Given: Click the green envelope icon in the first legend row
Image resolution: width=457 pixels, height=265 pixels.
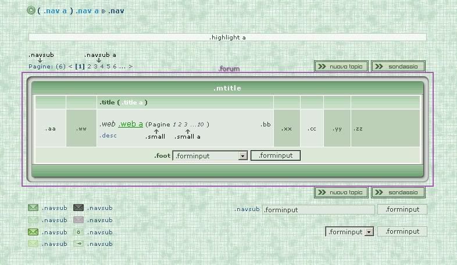Looking at the screenshot, I should (x=33, y=208).
